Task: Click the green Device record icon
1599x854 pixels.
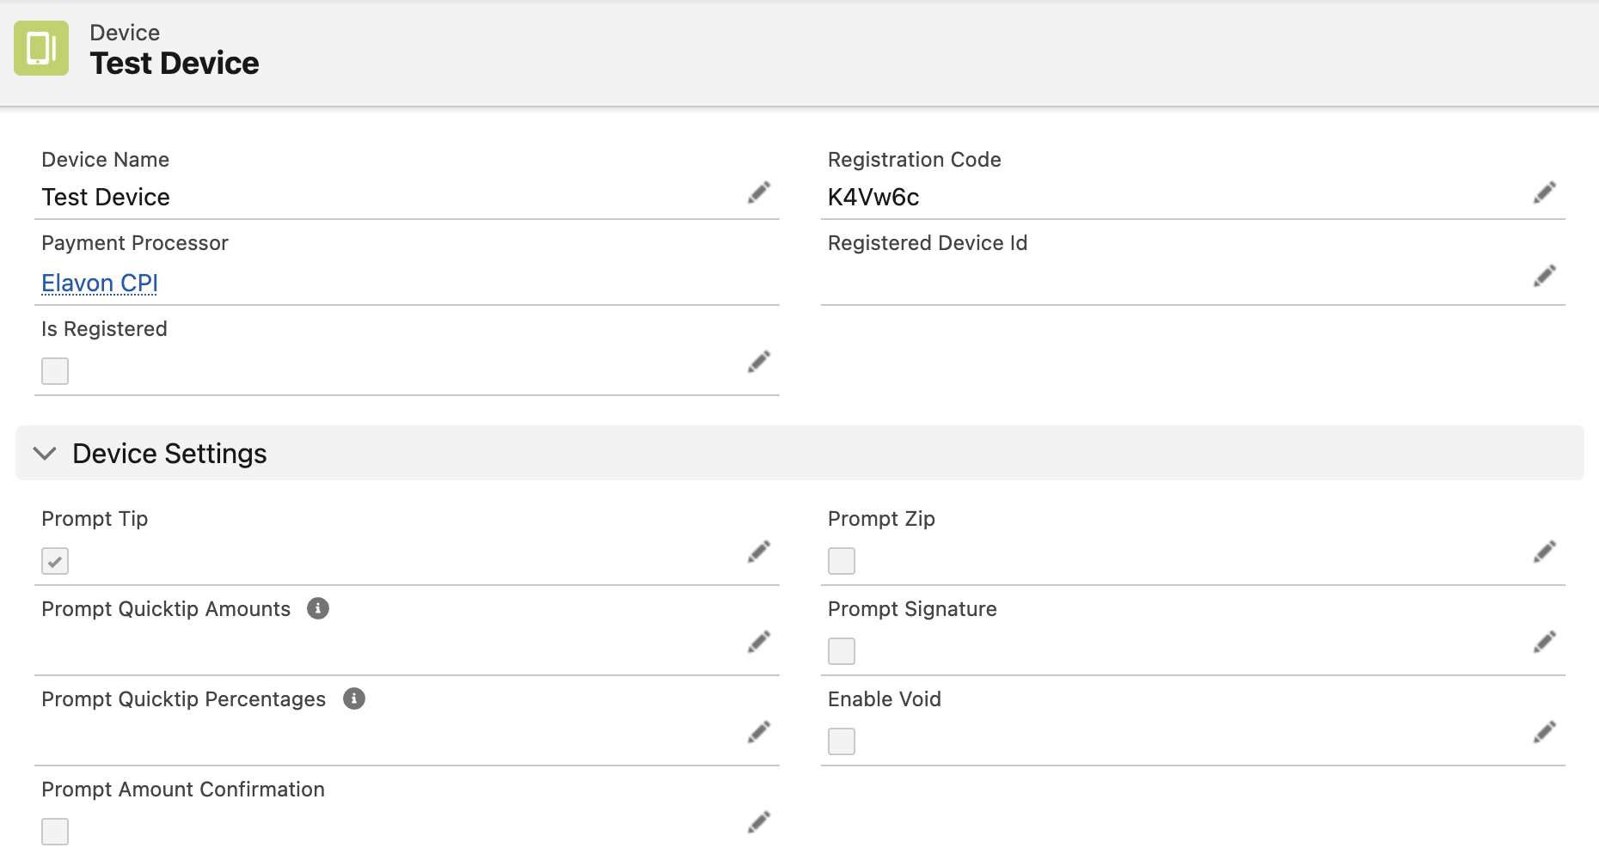Action: click(41, 48)
